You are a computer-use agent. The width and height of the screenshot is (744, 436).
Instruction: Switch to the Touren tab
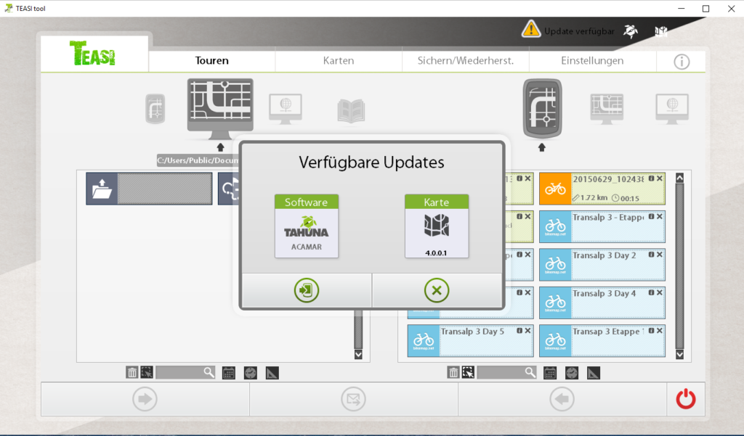[211, 61]
